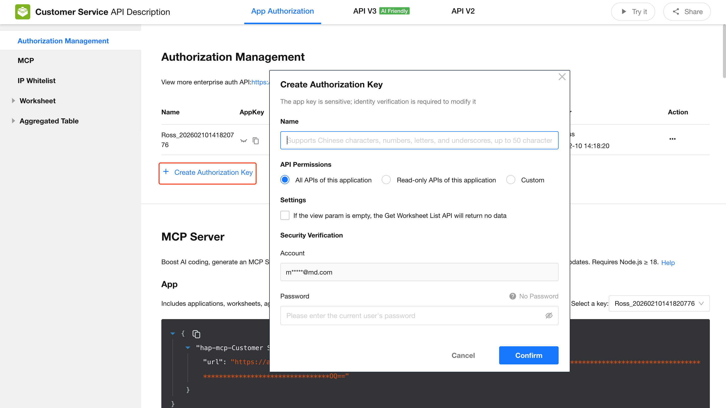Go to Authorization Management in sidebar
726x408 pixels.
point(63,41)
